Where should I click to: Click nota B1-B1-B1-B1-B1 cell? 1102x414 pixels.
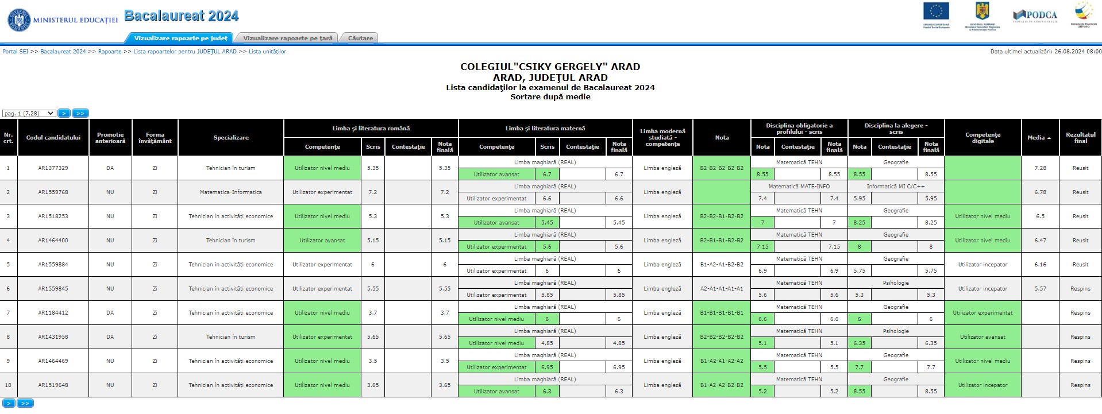click(x=722, y=313)
